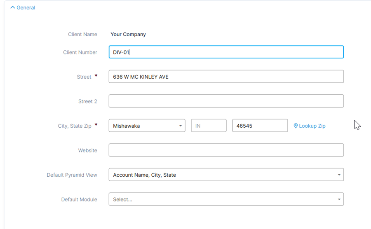The height and width of the screenshot is (229, 371).
Task: Click the City, State Zip label
Action: tap(75, 126)
